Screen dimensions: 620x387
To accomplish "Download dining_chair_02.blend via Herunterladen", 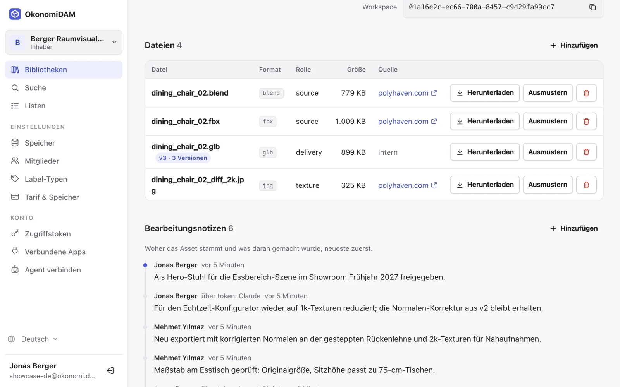I will click(485, 93).
